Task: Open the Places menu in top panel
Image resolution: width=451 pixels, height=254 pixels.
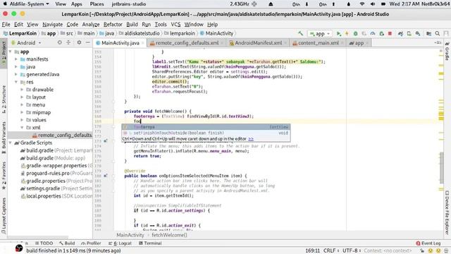Action: tap(97, 4)
